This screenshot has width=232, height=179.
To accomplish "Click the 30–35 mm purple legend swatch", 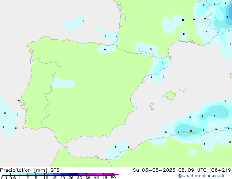I will [x=82, y=174].
